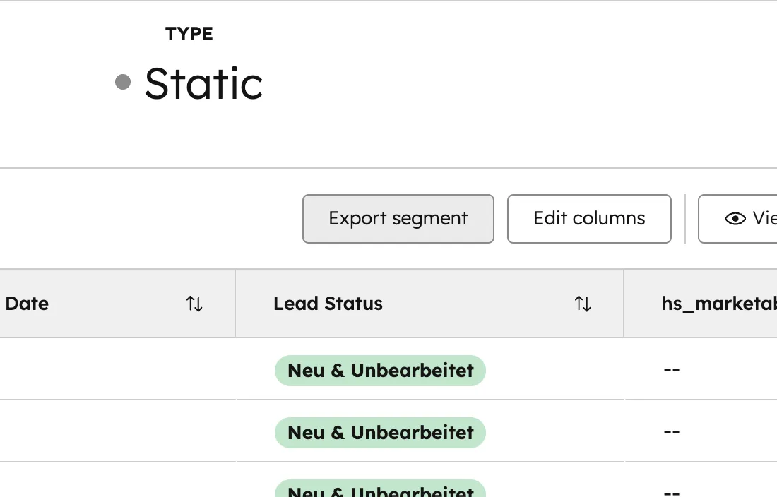Click the sort arrows on Lead Status column
The width and height of the screenshot is (777, 497).
(x=583, y=304)
